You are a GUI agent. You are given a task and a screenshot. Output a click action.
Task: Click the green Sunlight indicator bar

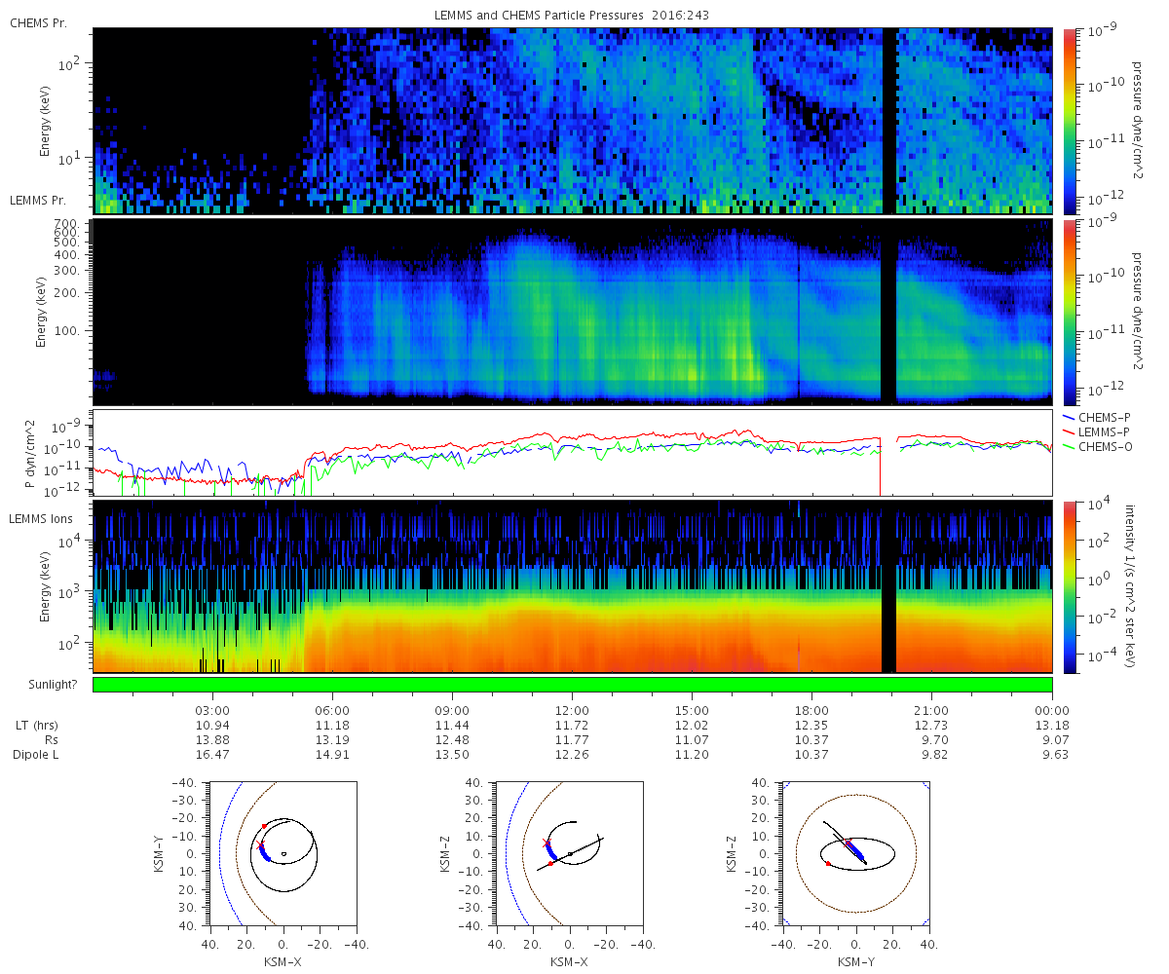(x=572, y=685)
